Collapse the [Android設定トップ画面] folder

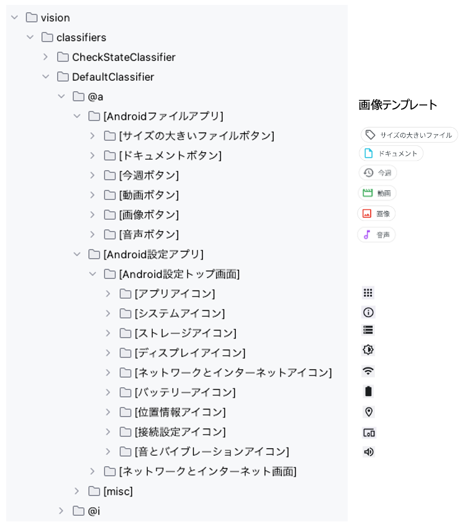tap(93, 274)
